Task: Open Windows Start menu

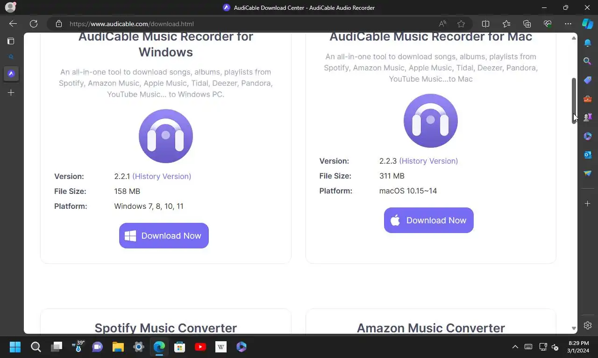Action: tap(15, 347)
